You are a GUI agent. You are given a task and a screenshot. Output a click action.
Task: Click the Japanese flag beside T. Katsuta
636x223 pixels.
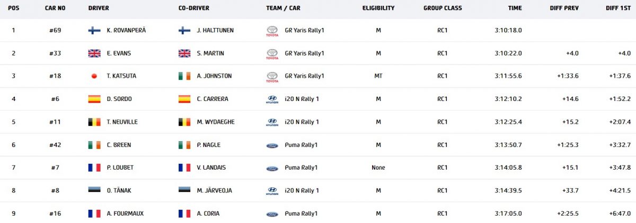pos(94,76)
